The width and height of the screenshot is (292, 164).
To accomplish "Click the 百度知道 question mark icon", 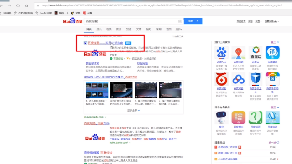I will pos(255,118).
